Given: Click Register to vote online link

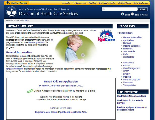Looking at the screenshot, I should click(46, 112).
